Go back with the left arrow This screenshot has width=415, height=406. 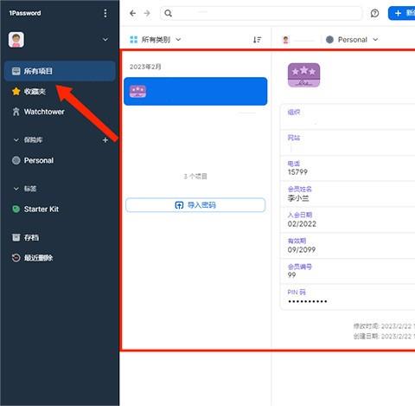[132, 13]
